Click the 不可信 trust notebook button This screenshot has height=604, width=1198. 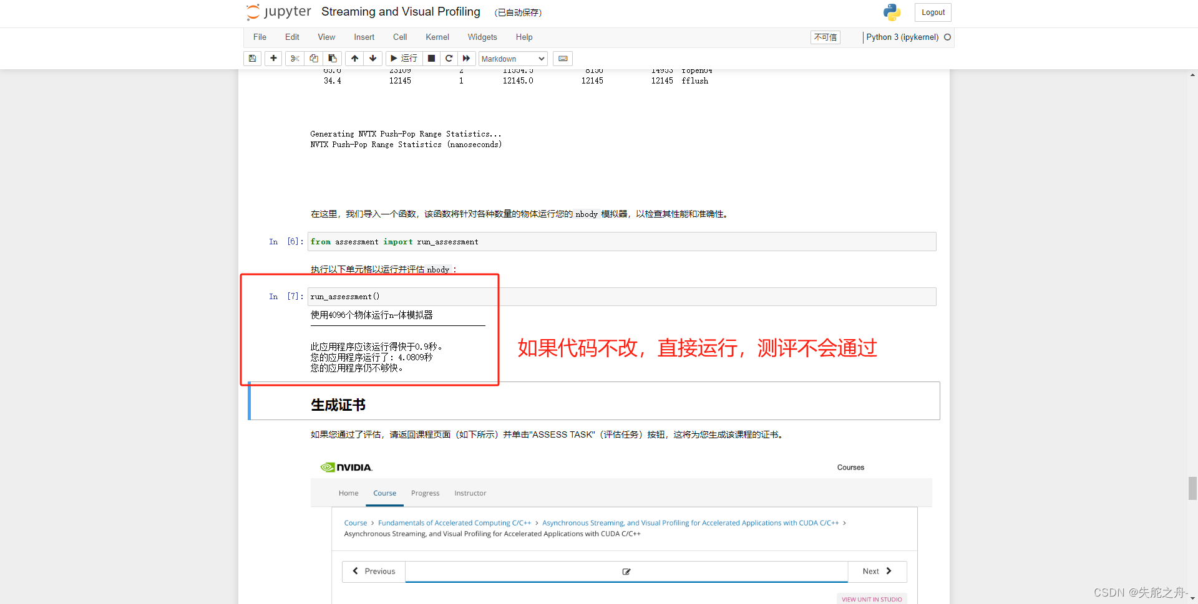click(825, 37)
